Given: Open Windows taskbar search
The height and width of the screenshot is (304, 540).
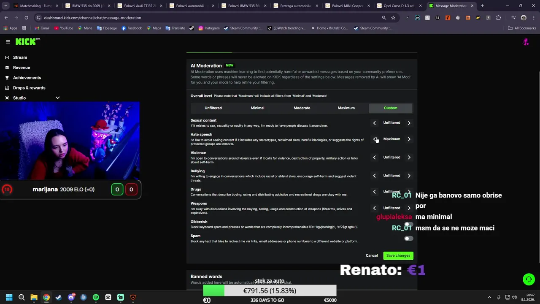Looking at the screenshot, I should tap(22, 297).
